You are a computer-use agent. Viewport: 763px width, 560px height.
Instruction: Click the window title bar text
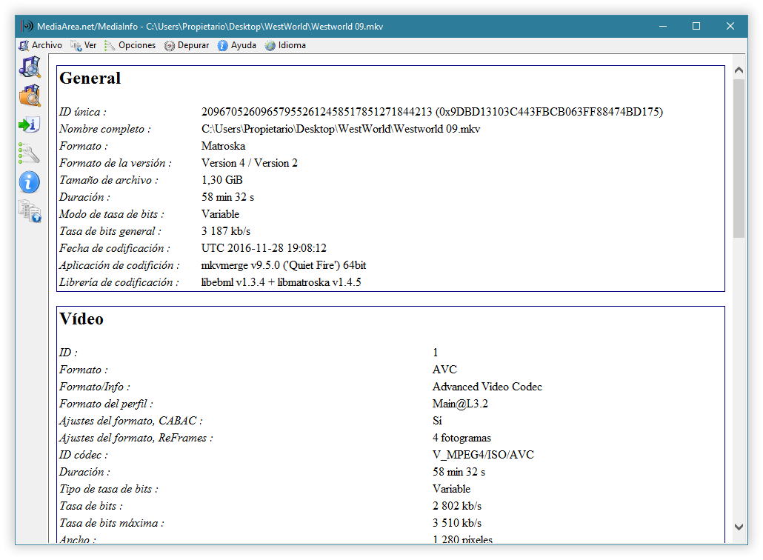coord(210,26)
